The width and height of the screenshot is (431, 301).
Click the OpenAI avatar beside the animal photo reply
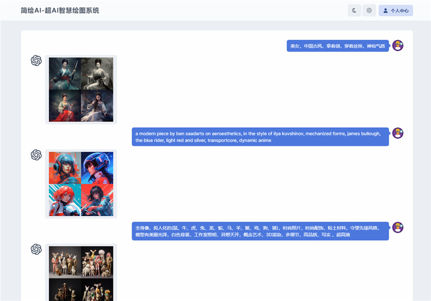coord(36,249)
